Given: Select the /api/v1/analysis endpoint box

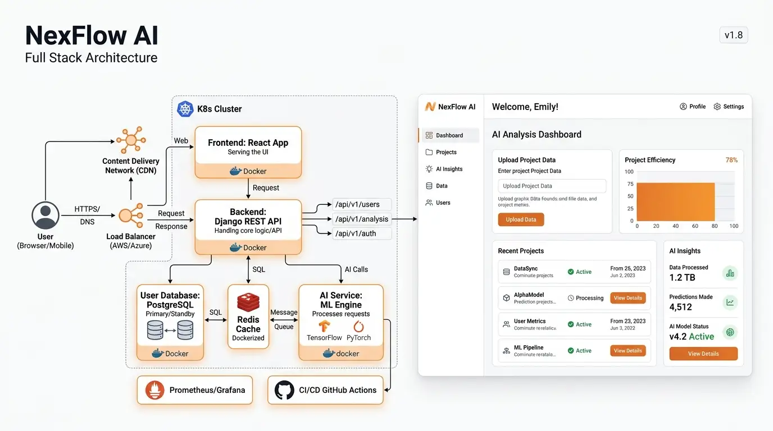Looking at the screenshot, I should coord(361,219).
